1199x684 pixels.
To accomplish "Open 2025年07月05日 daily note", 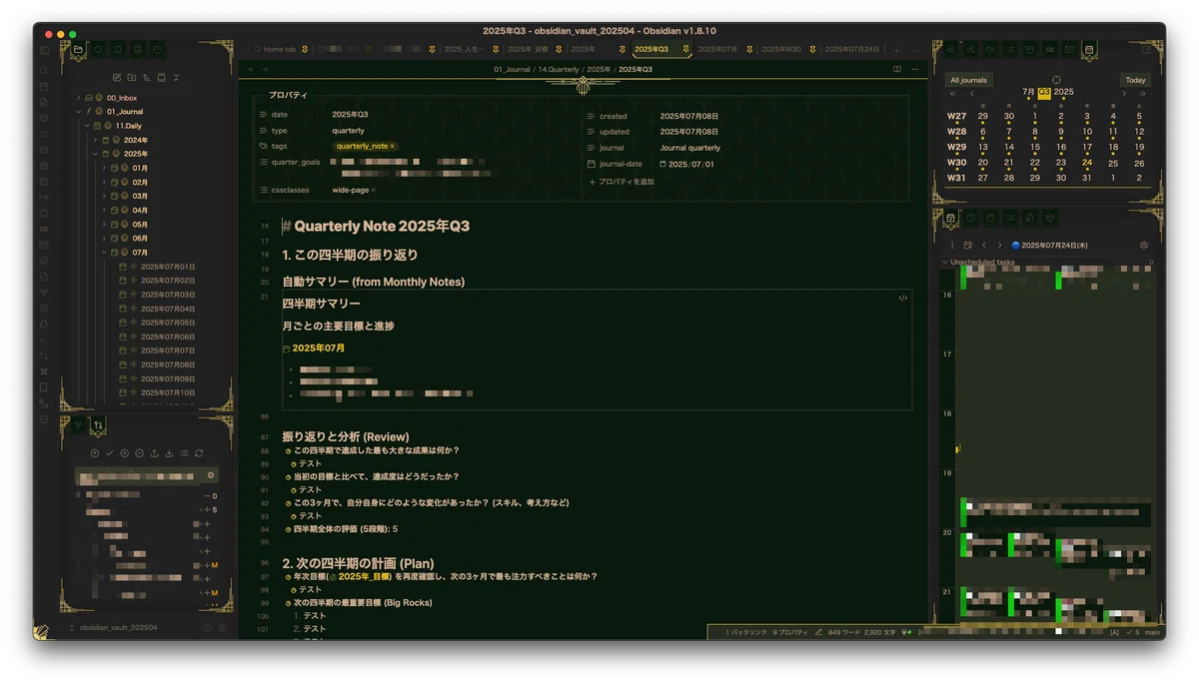I will point(168,323).
